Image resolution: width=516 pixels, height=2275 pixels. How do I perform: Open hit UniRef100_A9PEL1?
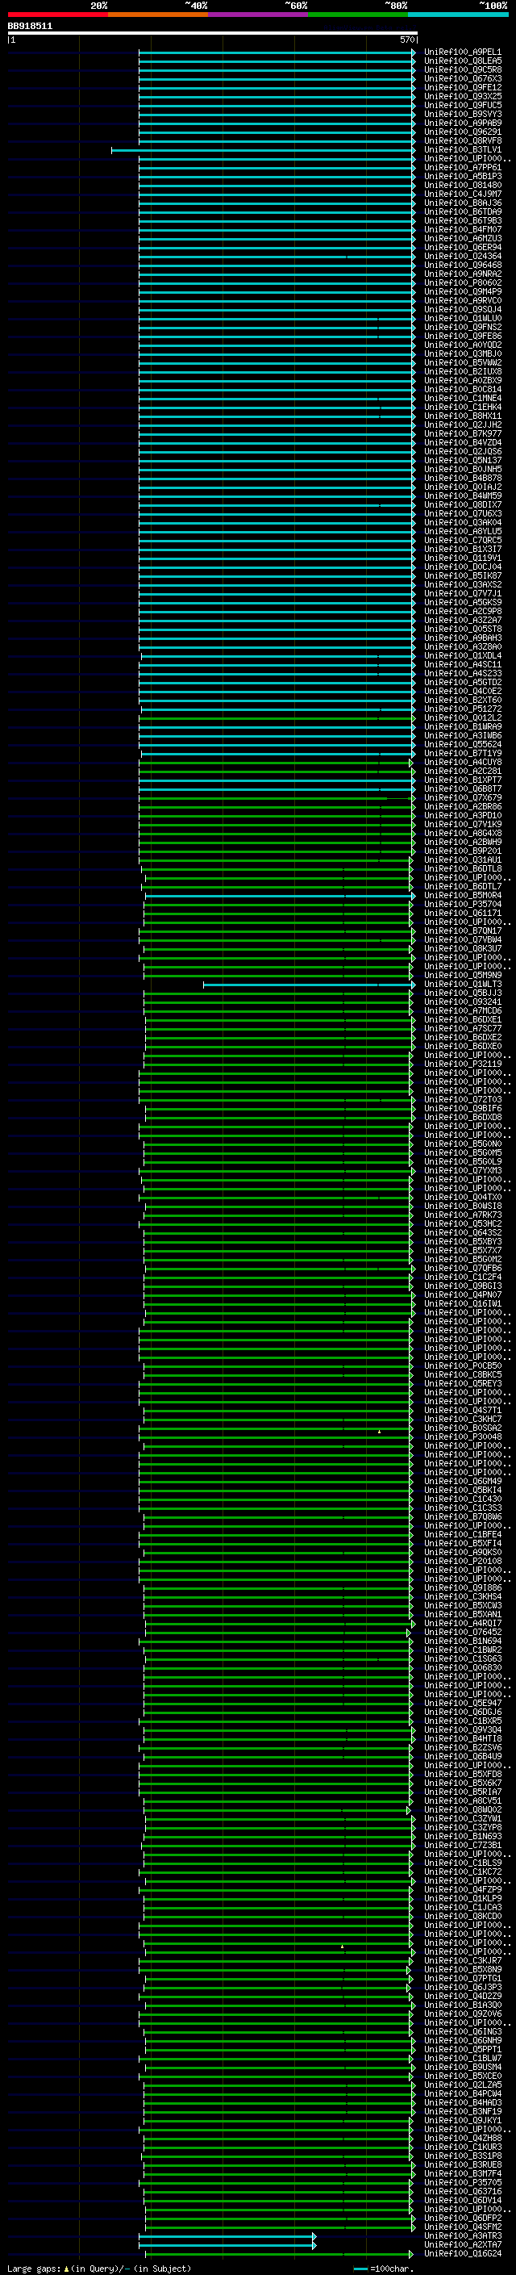click(x=462, y=52)
